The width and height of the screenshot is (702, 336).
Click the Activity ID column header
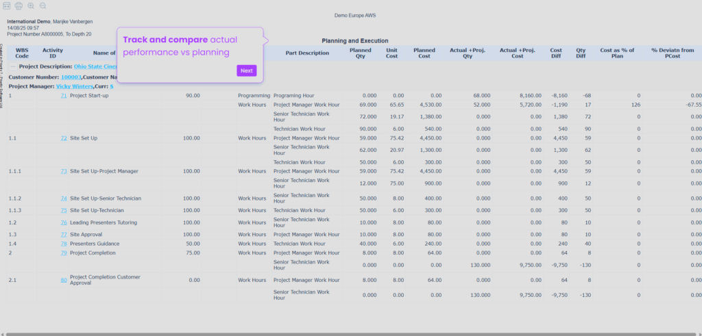53,53
